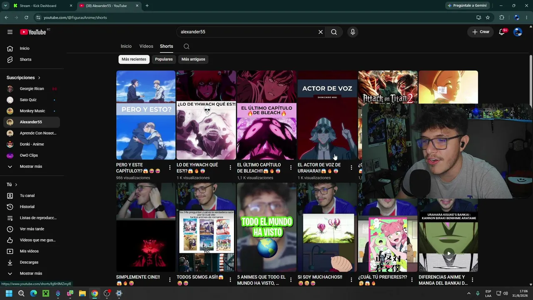Open Windows taskbar search
This screenshot has width=533, height=300.
coord(21,293)
